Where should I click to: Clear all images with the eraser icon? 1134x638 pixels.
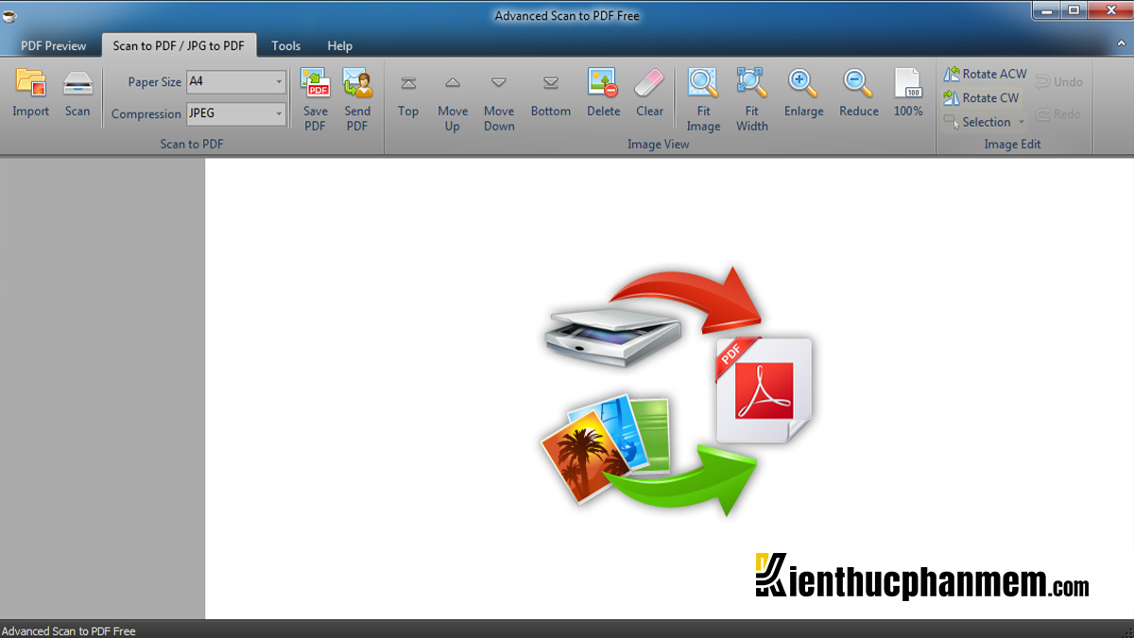click(x=650, y=82)
